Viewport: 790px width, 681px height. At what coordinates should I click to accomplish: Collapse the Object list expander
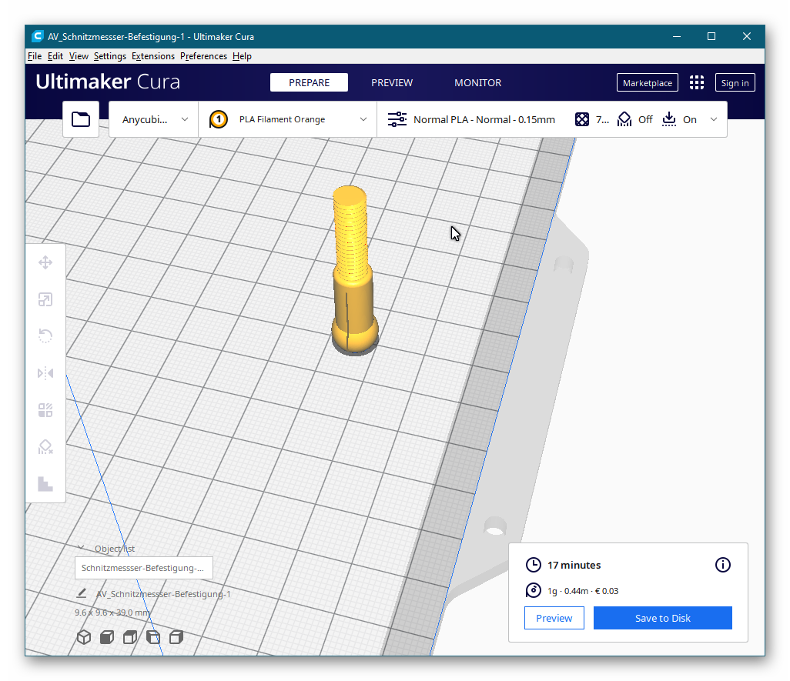(x=81, y=548)
